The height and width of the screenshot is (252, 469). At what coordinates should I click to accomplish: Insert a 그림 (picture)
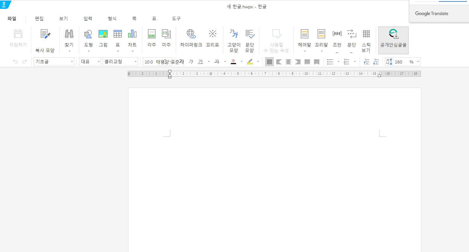[103, 34]
